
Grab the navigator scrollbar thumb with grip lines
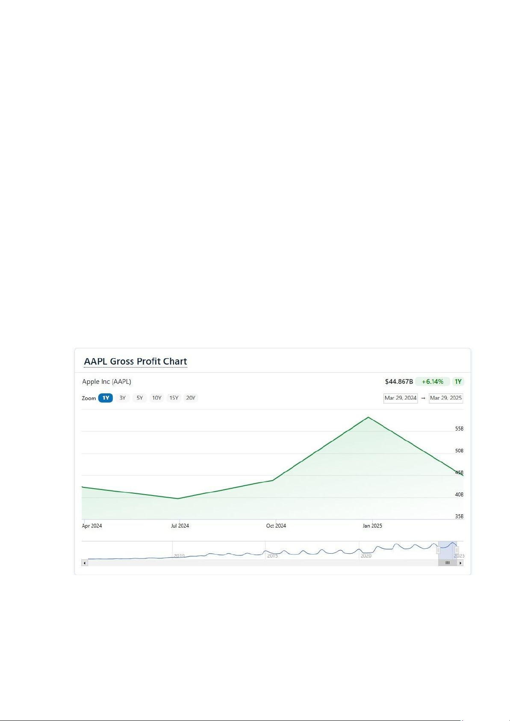click(448, 563)
